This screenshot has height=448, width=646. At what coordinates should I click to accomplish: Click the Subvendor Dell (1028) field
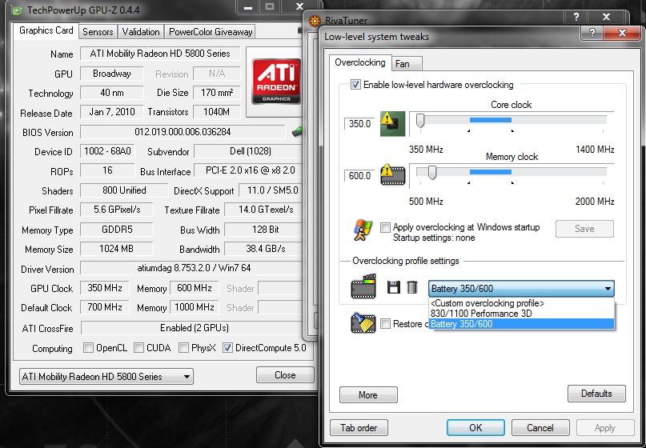248,151
